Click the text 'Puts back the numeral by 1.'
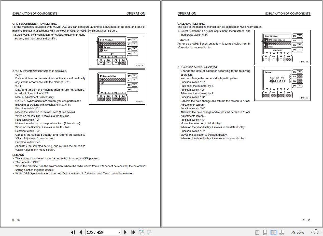Viewport: 323px width, 236px height. tap(197, 86)
